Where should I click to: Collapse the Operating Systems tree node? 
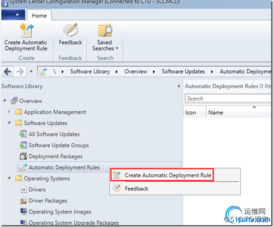point(9,178)
